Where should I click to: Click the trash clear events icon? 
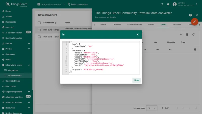187,34
